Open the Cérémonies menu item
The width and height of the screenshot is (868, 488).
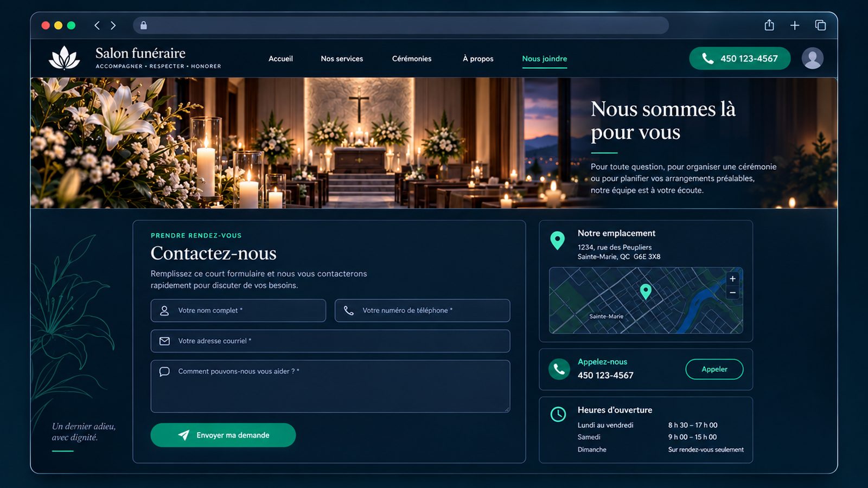coord(412,59)
